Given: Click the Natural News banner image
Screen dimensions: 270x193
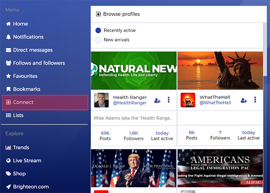Looking at the screenshot, I should (x=133, y=70).
